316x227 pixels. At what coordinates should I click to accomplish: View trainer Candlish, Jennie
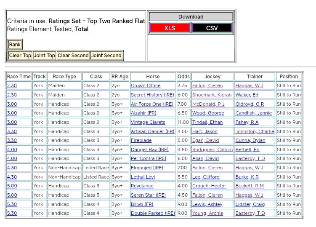254,113
